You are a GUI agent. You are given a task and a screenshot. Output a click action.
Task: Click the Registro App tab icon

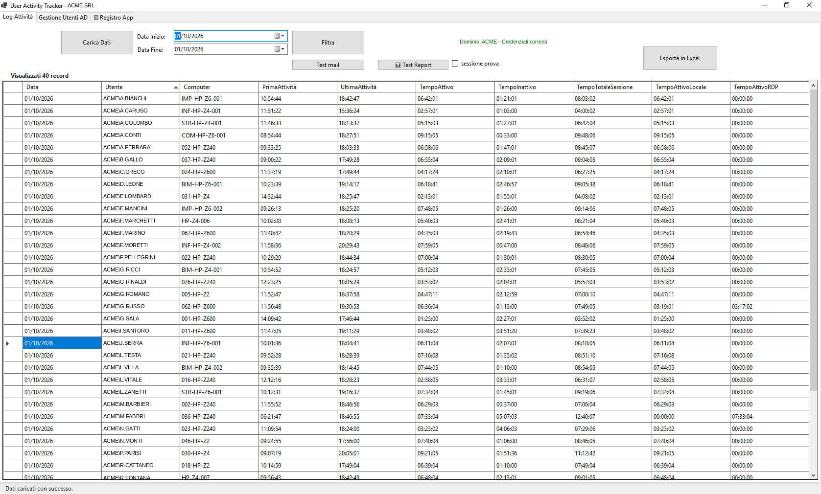coord(96,18)
